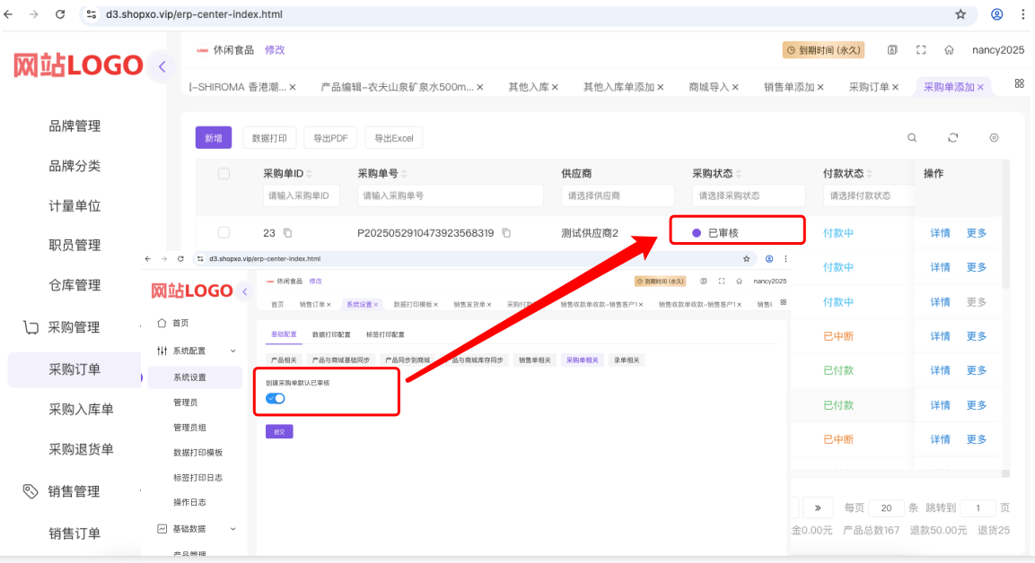
Task: Open the profile icon in main browser toolbar
Action: click(996, 13)
